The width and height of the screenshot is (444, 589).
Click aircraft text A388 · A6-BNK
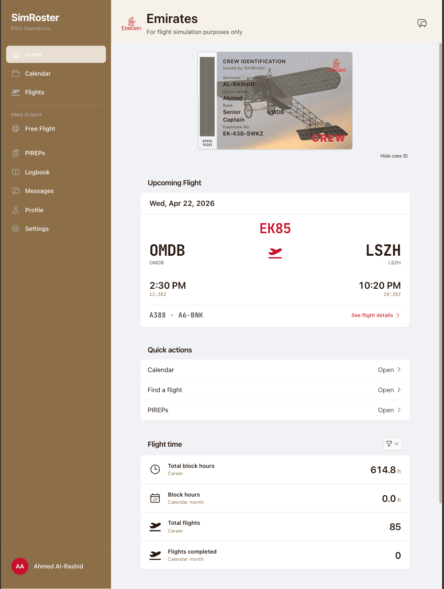click(x=176, y=316)
